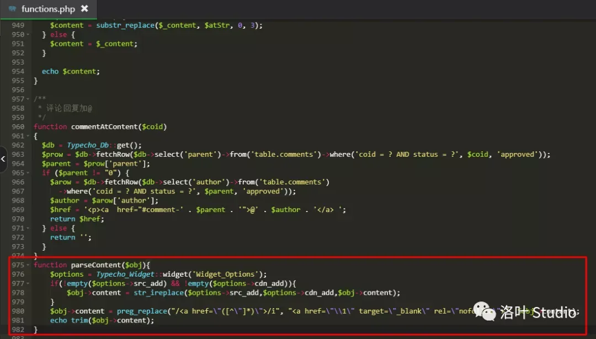596x339 pixels.
Task: Click 'Typecho_Db' on line 962
Action: 88,145
